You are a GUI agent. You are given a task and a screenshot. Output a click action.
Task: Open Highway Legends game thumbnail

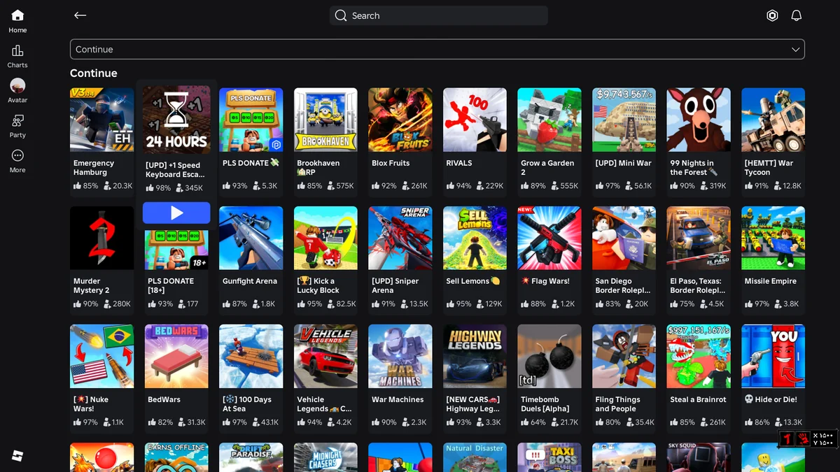click(x=475, y=356)
